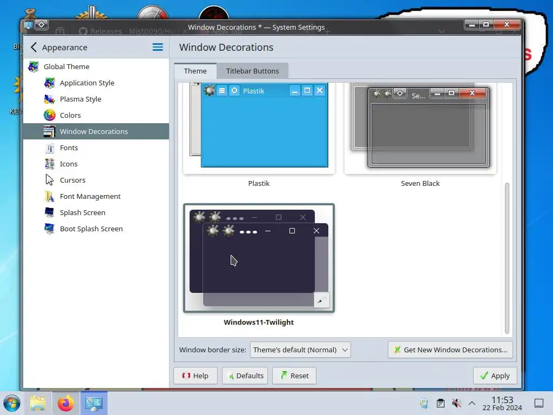Click the Help button
Image resolution: width=553 pixels, height=415 pixels.
pos(195,376)
